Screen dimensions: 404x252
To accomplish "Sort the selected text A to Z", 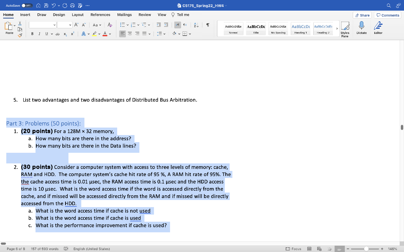I will pos(196,25).
